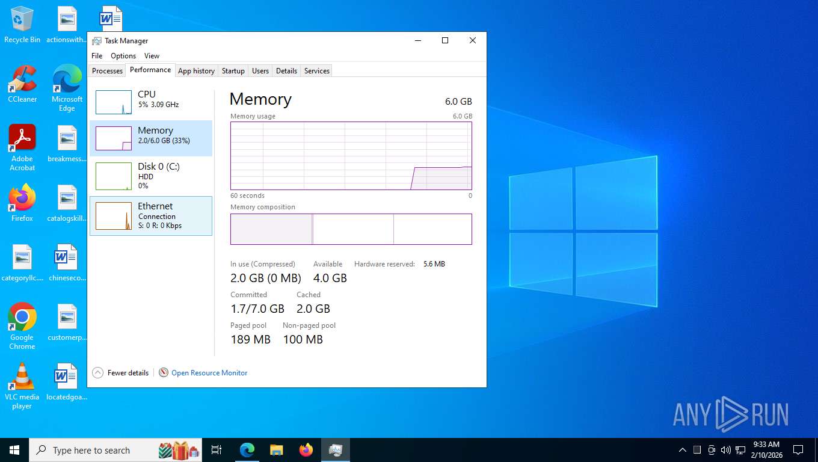Show hidden system tray icons
This screenshot has height=462, width=818.
pyautogui.click(x=682, y=450)
